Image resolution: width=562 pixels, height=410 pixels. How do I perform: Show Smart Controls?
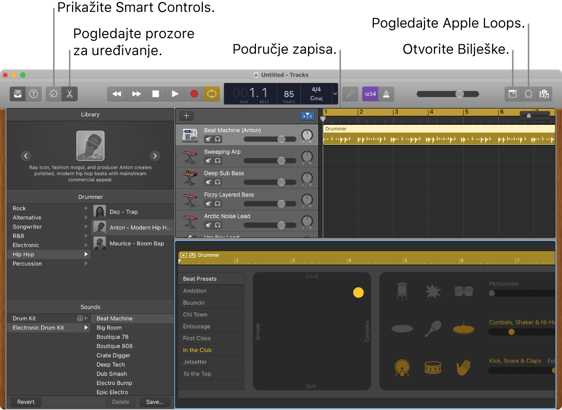click(x=53, y=94)
